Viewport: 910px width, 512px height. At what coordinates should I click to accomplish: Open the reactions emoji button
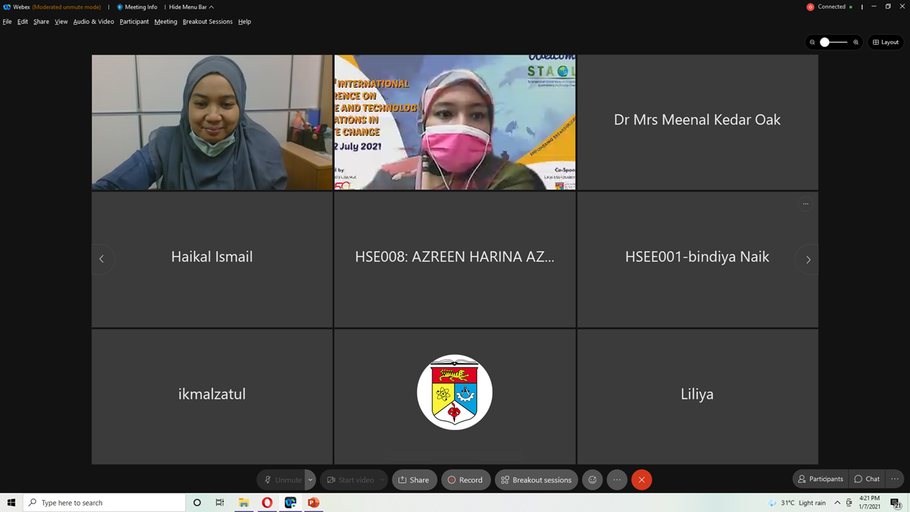[x=592, y=480]
